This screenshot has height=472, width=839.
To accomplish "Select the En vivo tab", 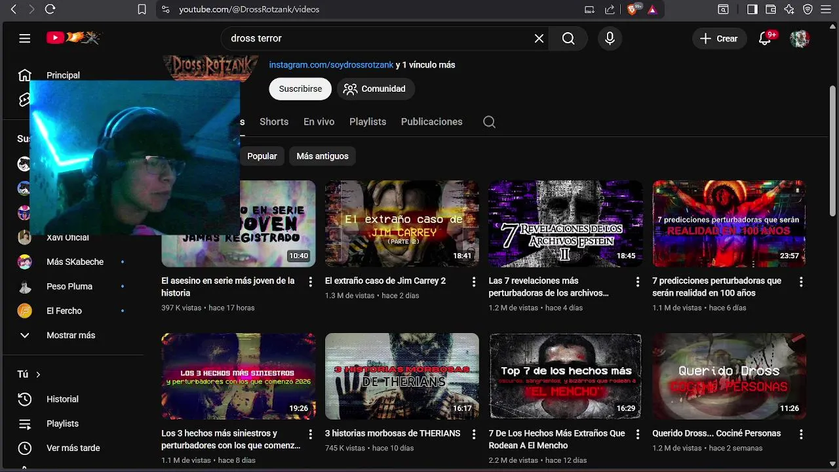I will (x=319, y=122).
